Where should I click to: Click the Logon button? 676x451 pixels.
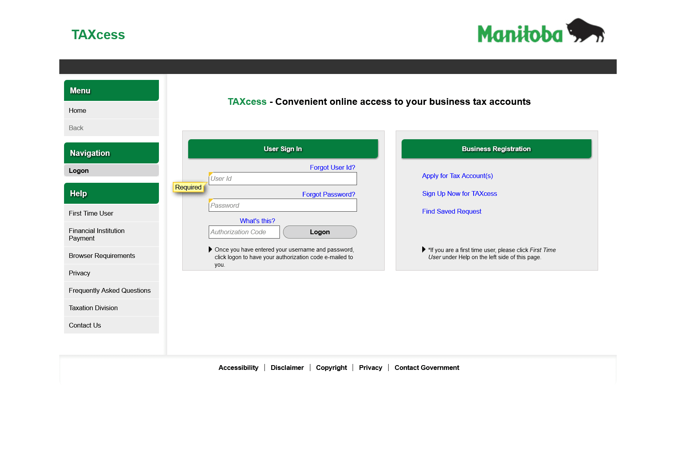[320, 232]
